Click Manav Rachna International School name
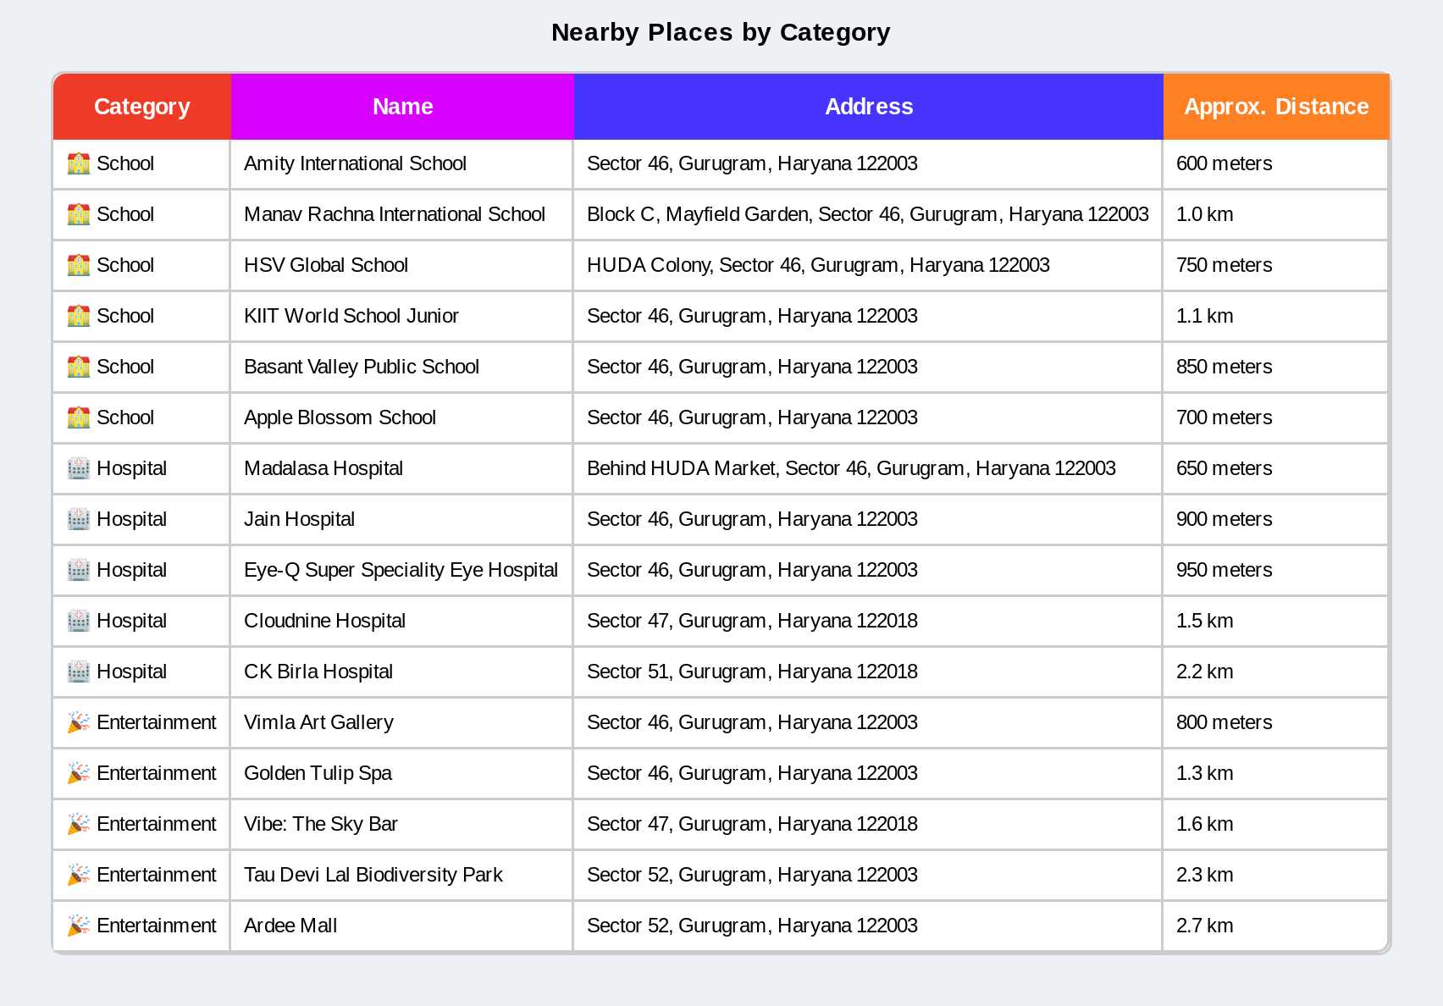Screen dimensions: 1443x1006 (x=395, y=214)
